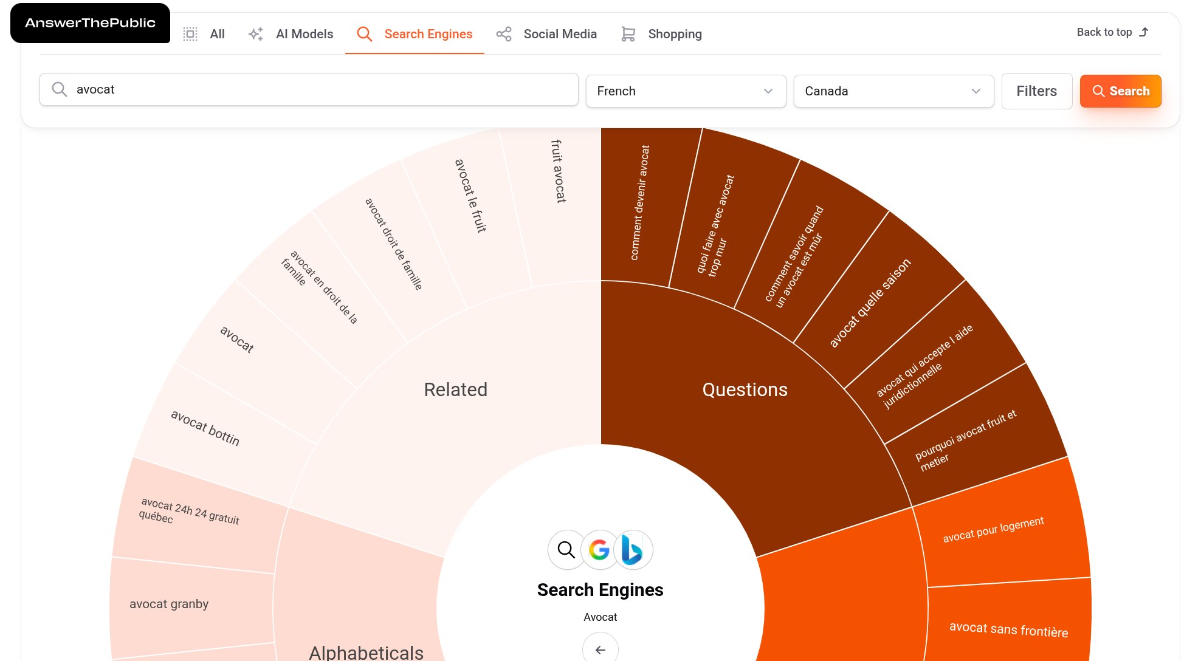Click 'avocat quelle saison' segment
Screen dimensions: 1201x661
[x=870, y=303]
